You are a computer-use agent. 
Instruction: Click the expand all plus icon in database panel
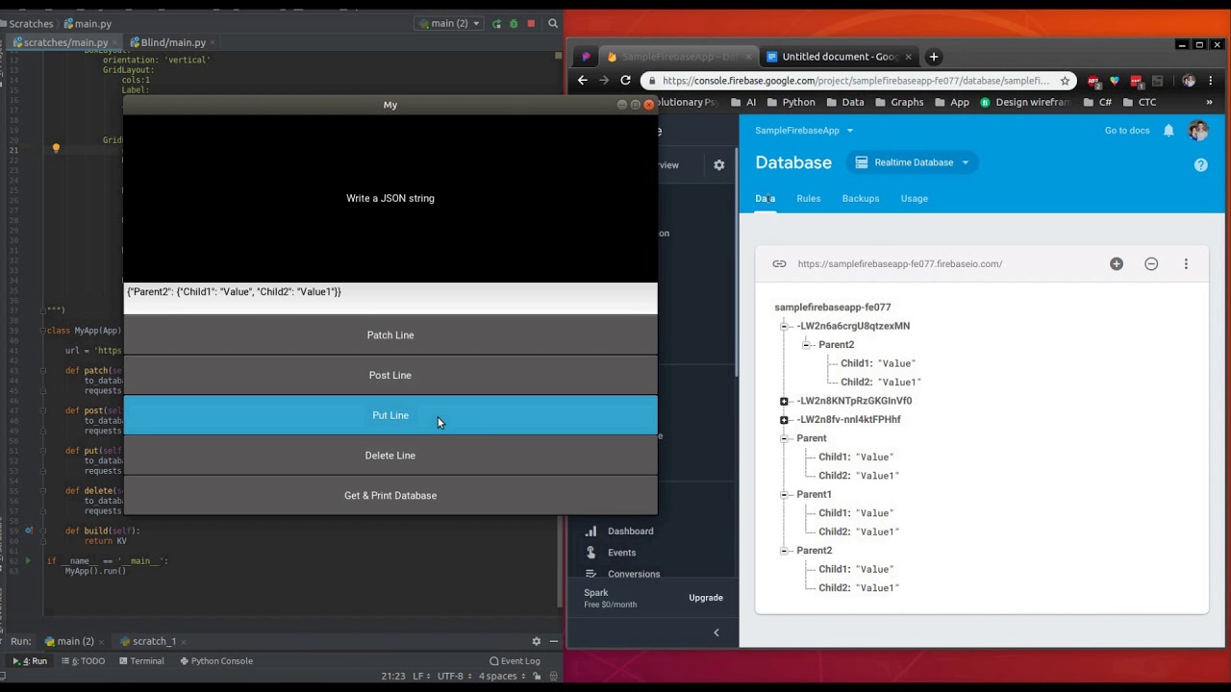coord(1117,263)
